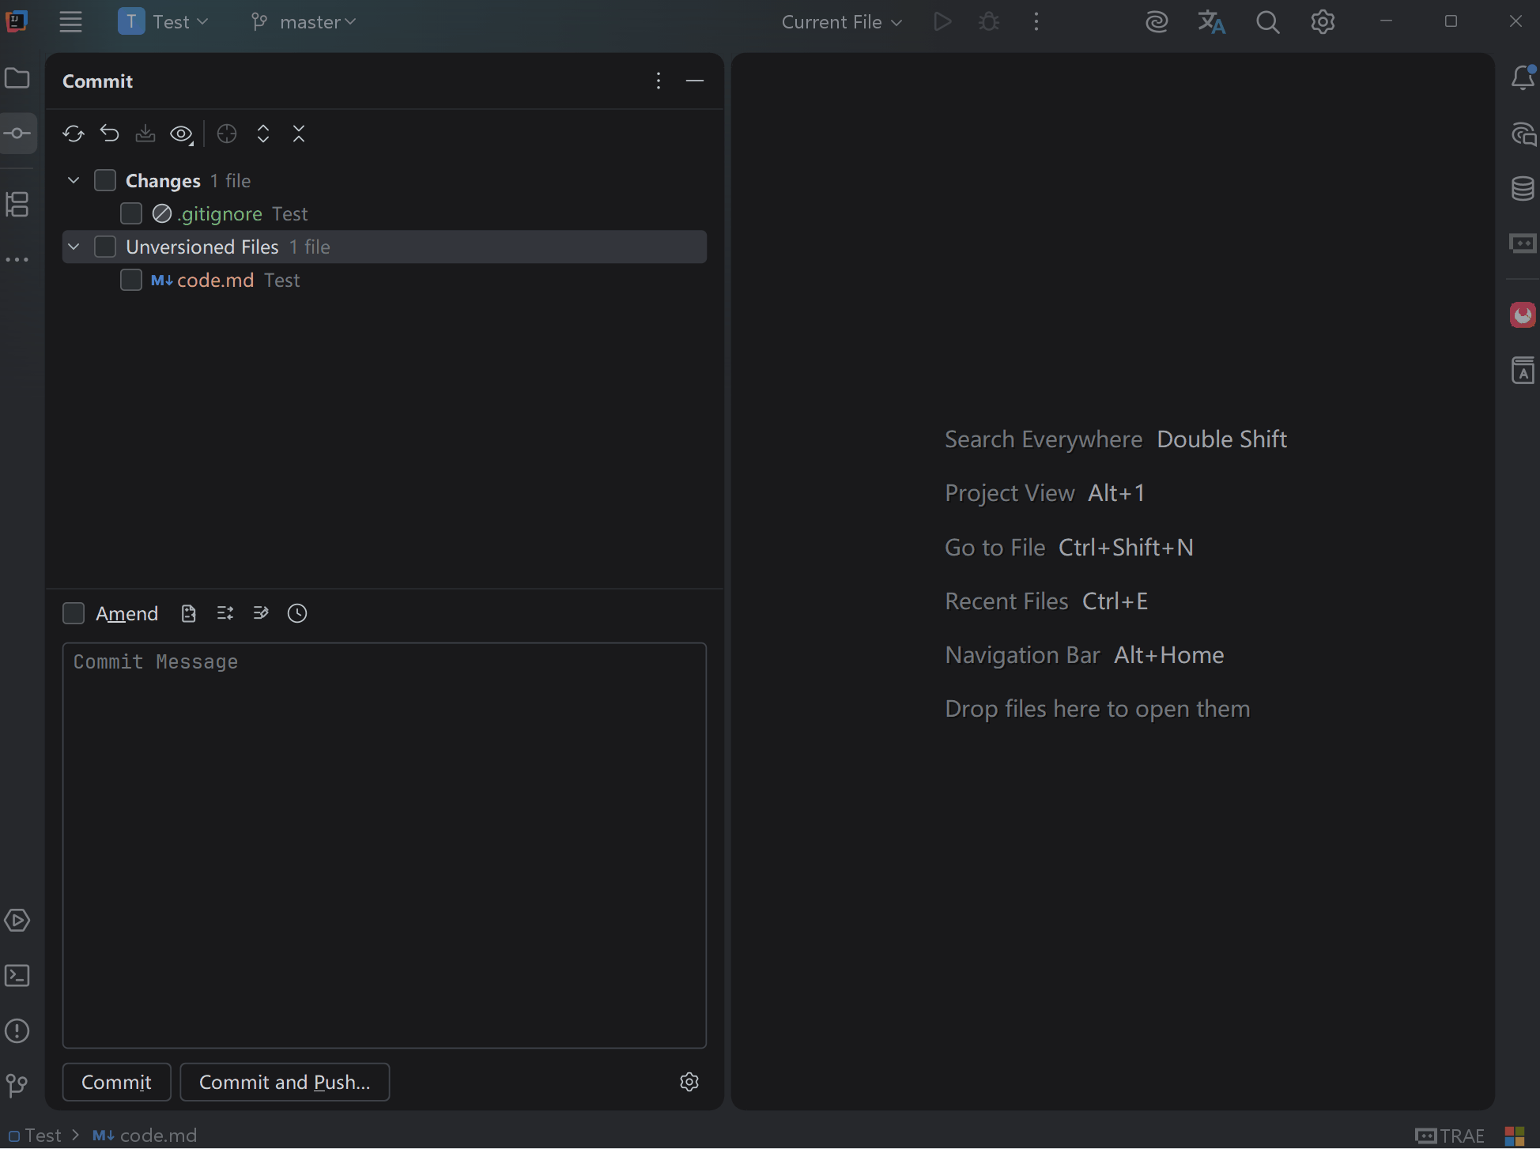Click Commit and Push button
Image resolution: width=1540 pixels, height=1149 pixels.
pyautogui.click(x=285, y=1082)
